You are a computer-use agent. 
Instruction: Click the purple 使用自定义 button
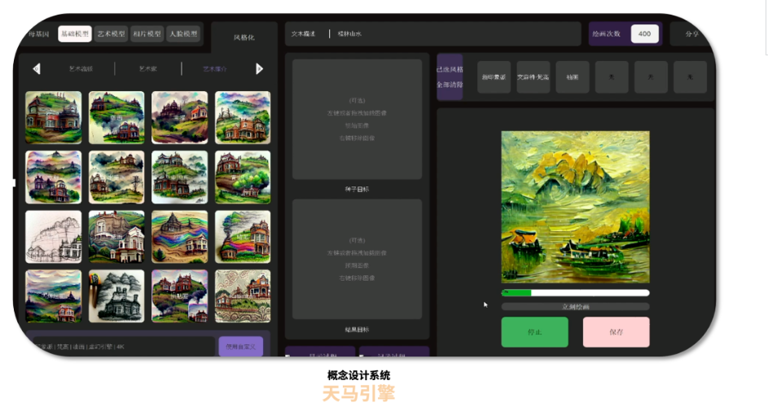[x=240, y=347]
